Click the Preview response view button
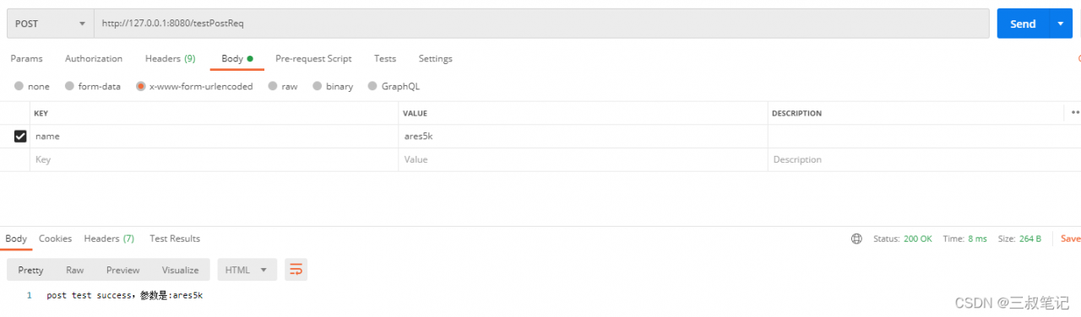 (x=122, y=270)
